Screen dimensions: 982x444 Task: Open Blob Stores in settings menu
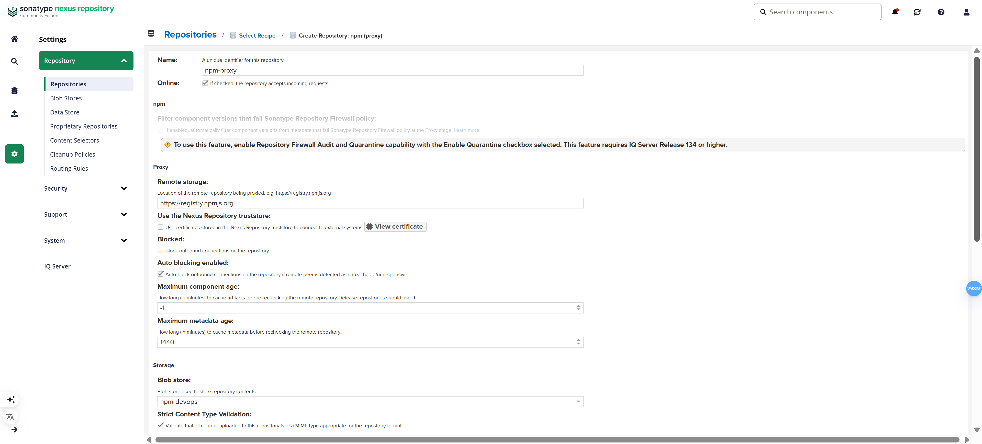point(66,98)
